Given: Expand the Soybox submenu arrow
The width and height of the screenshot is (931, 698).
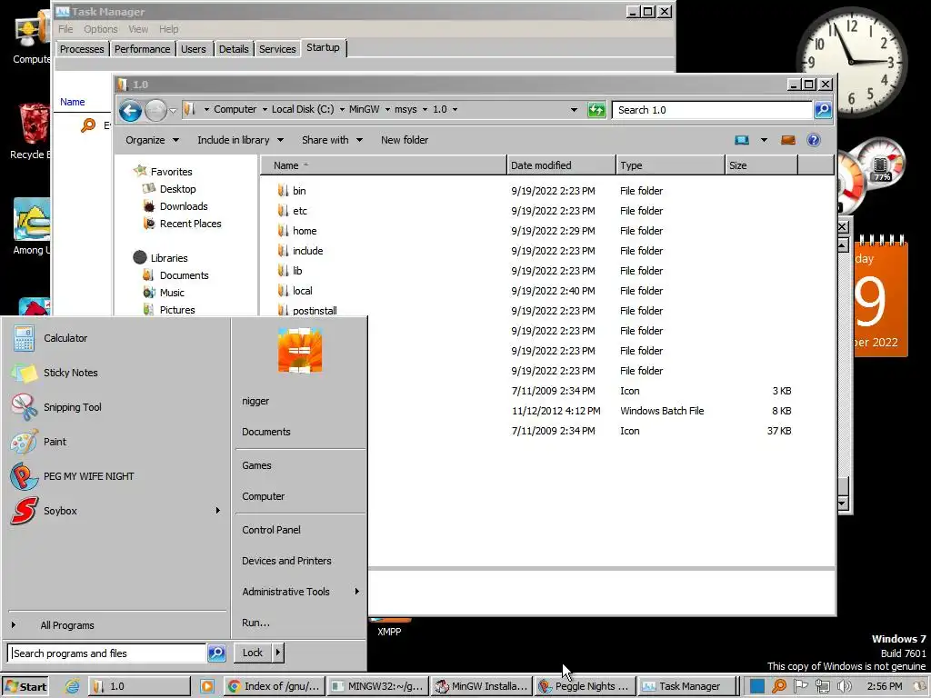Looking at the screenshot, I should coord(218,511).
